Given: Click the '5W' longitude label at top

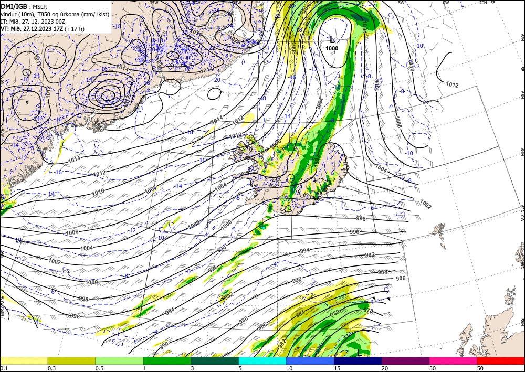Looking at the screenshot, I should click(x=401, y=2).
